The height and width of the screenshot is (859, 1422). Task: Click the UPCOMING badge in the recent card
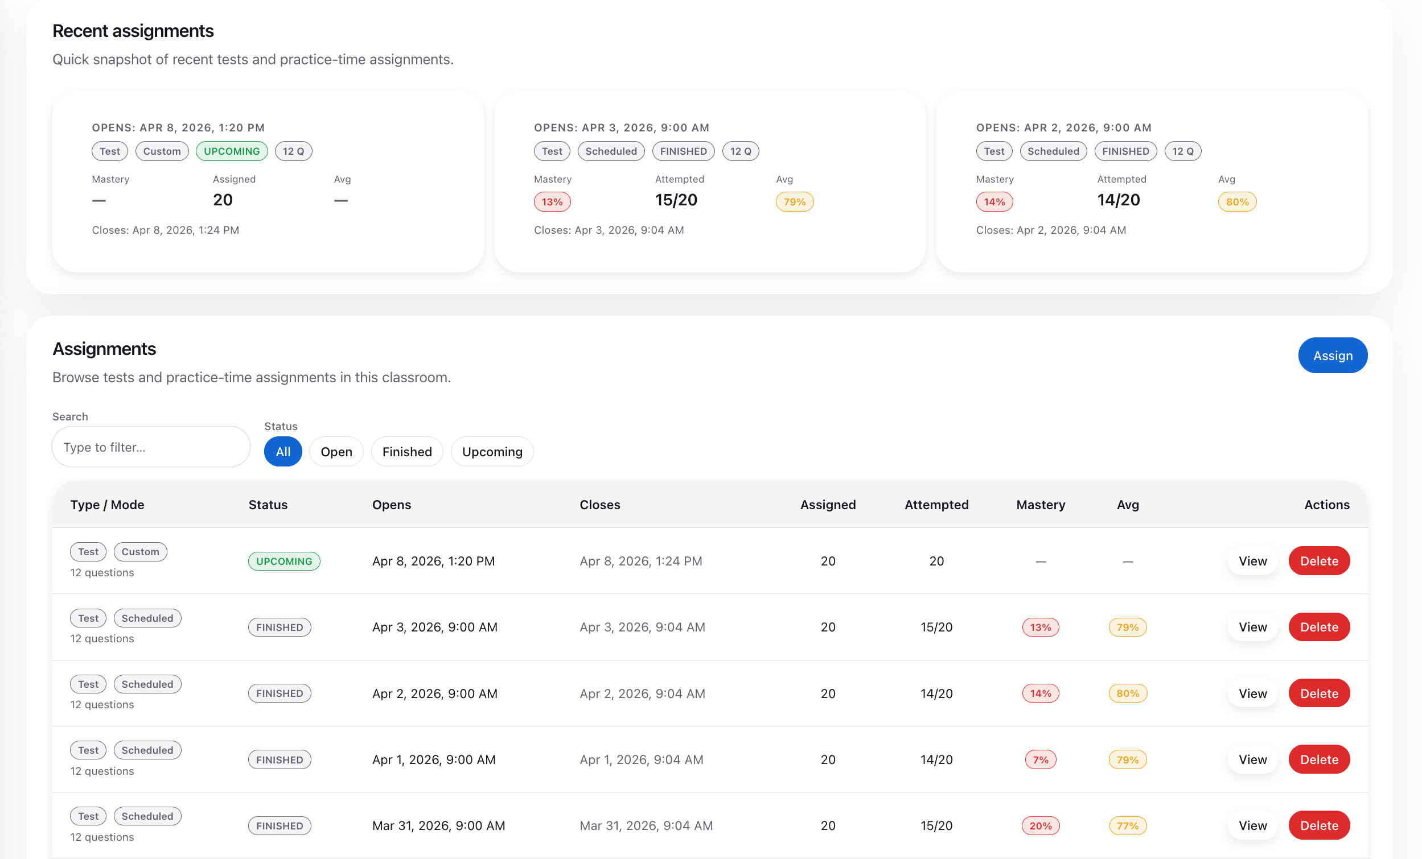[232, 151]
